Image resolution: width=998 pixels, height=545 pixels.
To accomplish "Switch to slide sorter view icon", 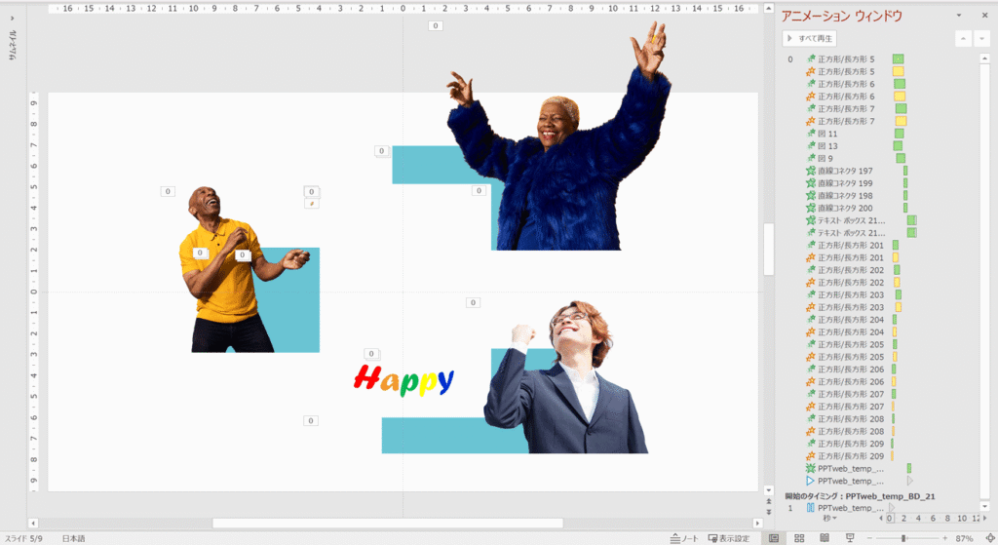I will coord(799,538).
